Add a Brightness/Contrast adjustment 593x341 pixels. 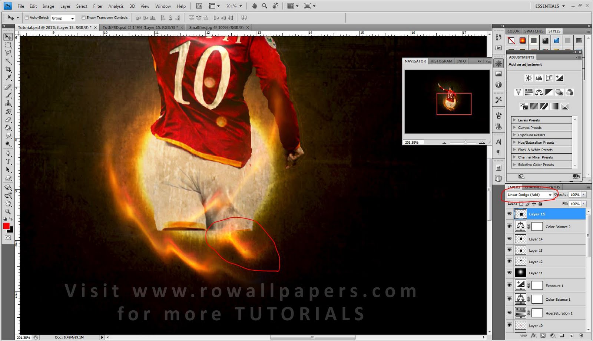529,78
